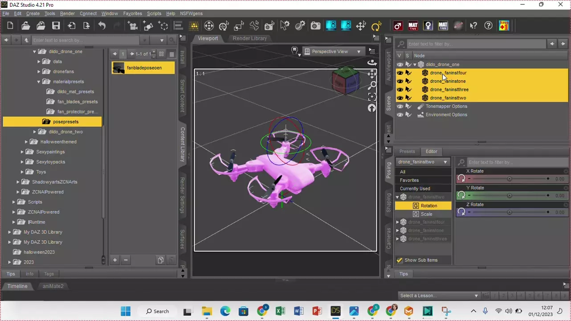Click the Render camera icon
The height and width of the screenshot is (321, 571).
point(315,26)
